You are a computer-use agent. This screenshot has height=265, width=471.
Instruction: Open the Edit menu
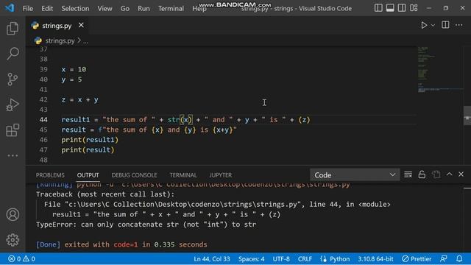coord(47,8)
